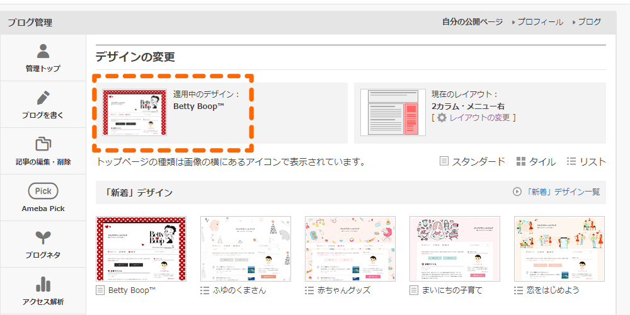This screenshot has height=315, width=630.
Task: Click 2カラム・メニュー右 layout text
Action: (468, 106)
